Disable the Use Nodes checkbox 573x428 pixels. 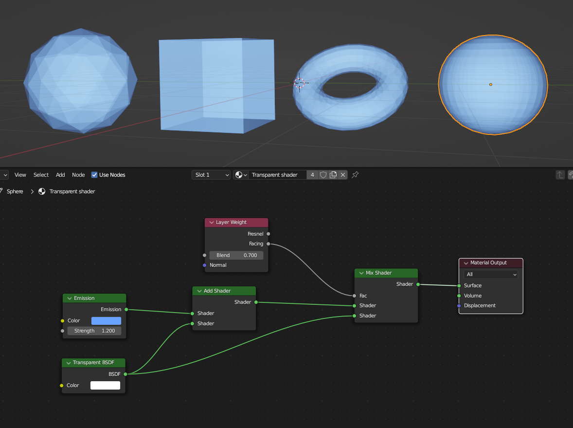(94, 174)
